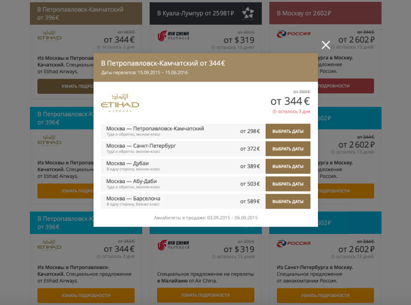The image size is (411, 305).
Task: Click the Etihad logo in the bottom-left card
Action: (49, 245)
